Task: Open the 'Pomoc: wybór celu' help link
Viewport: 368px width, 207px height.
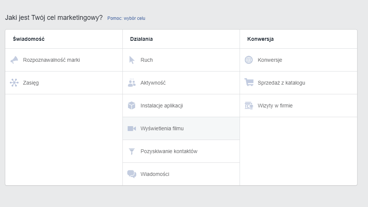Action: [x=126, y=18]
